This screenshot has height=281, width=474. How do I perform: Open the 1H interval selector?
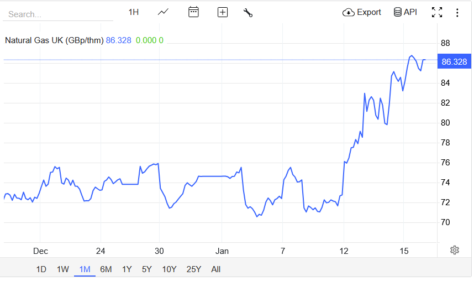click(x=133, y=12)
